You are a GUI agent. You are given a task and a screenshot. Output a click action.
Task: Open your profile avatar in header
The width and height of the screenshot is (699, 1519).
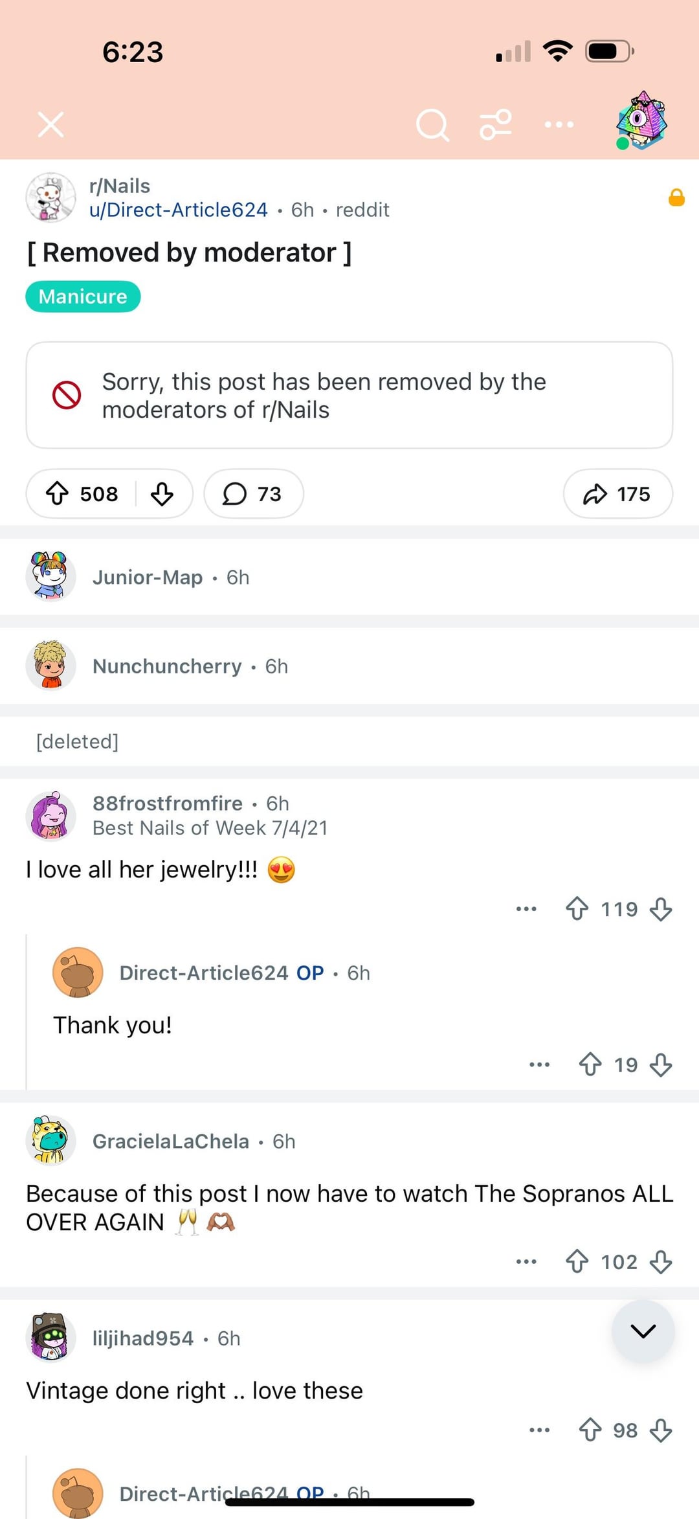coord(641,121)
